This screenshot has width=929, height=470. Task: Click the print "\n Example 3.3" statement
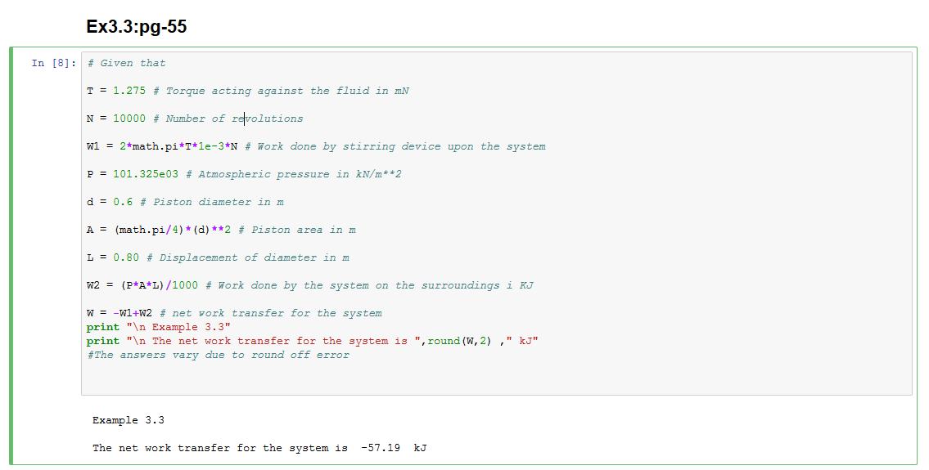[159, 327]
